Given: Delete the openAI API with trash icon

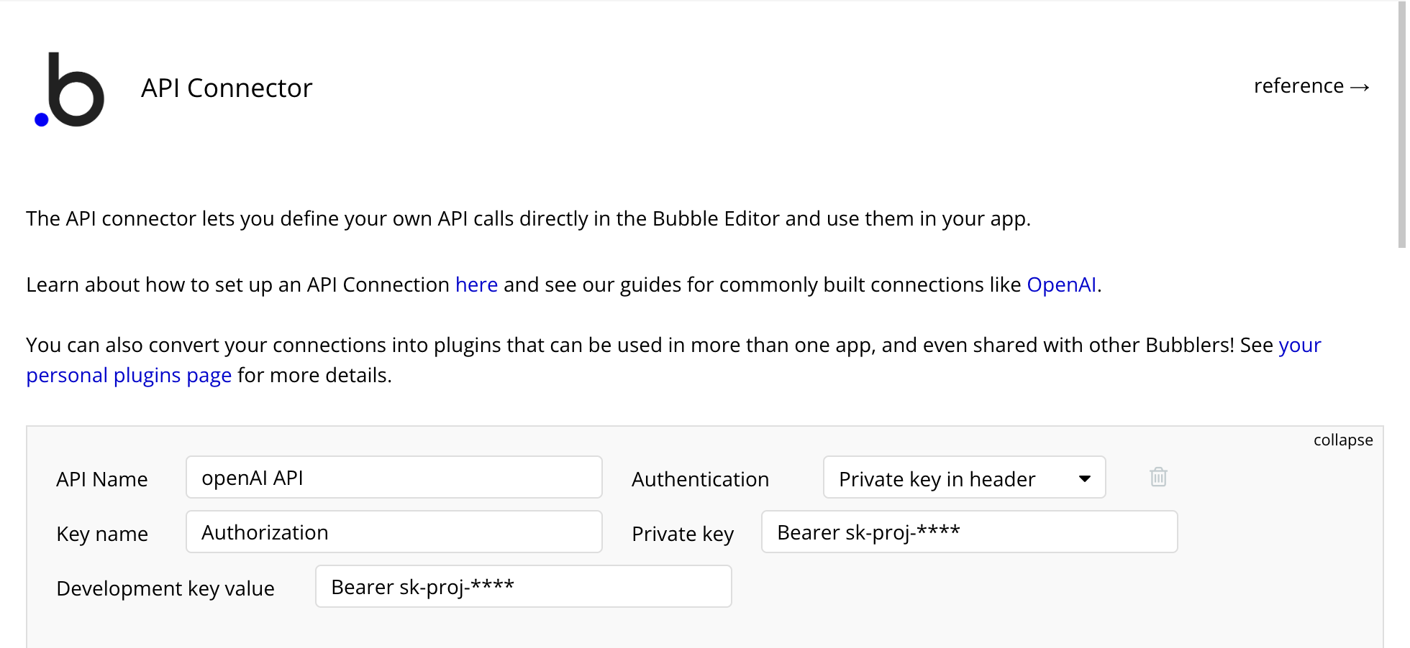Looking at the screenshot, I should point(1158,477).
